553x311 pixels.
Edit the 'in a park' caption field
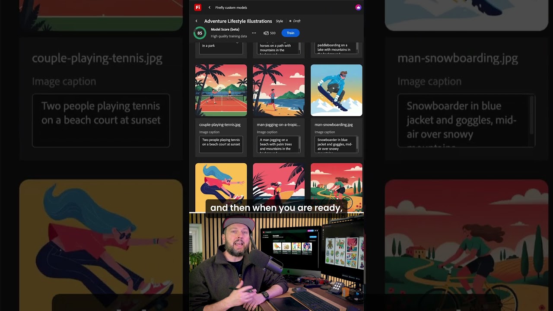pyautogui.click(x=221, y=48)
